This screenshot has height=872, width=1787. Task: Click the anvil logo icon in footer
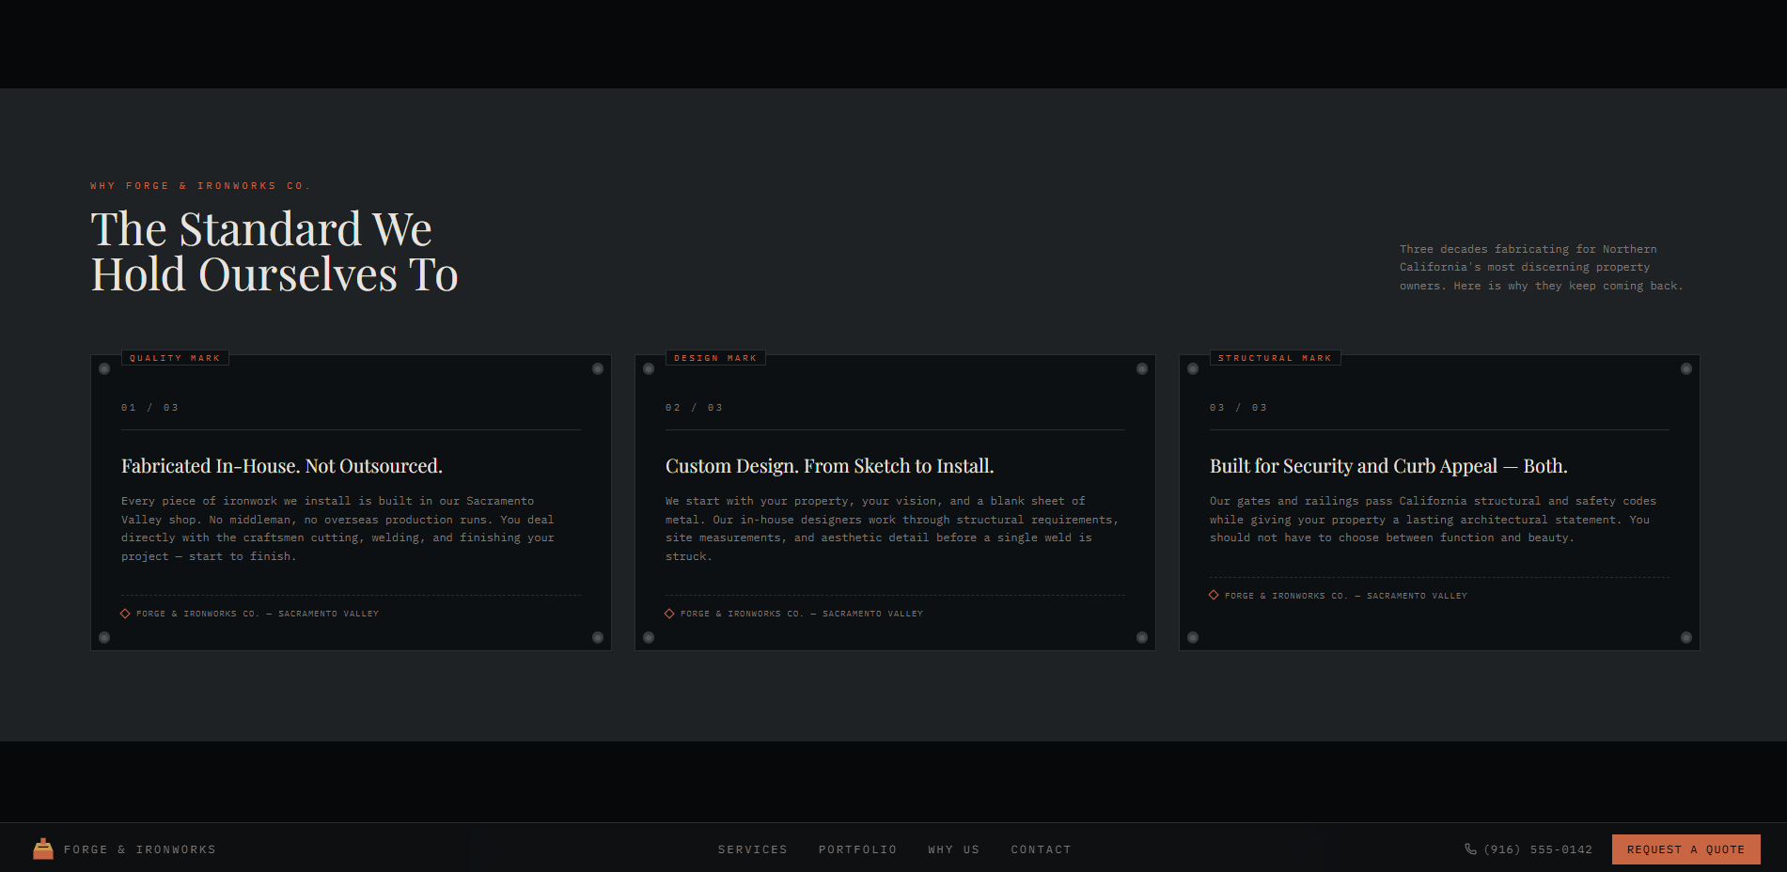43,849
